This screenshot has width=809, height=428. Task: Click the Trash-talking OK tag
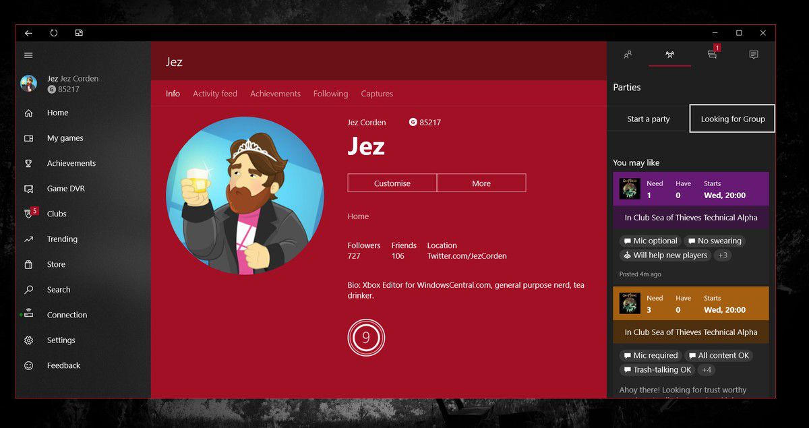658,370
